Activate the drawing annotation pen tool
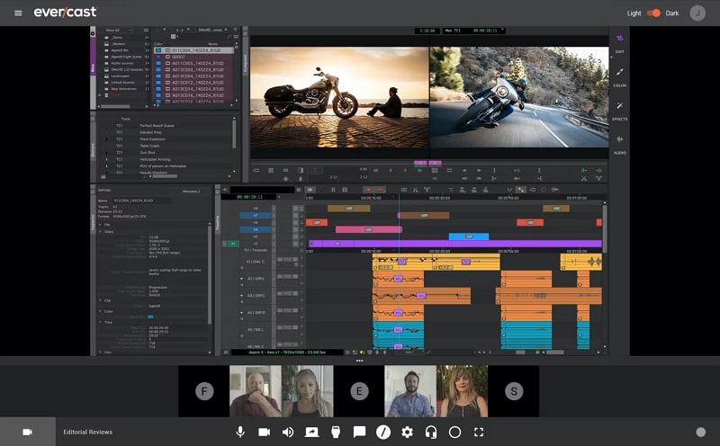This screenshot has width=720, height=446. [383, 432]
